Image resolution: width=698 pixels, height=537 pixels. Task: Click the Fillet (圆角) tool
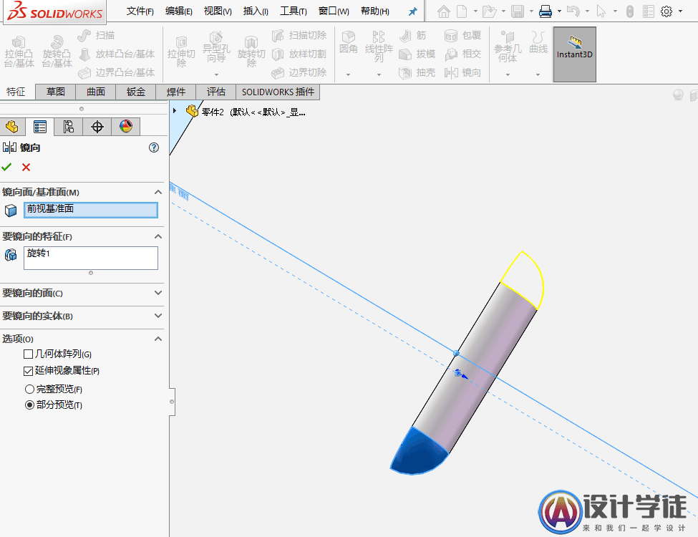click(x=348, y=42)
